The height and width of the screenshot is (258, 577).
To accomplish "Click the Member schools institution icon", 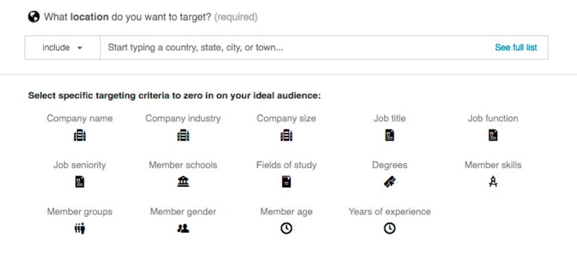I will (183, 181).
